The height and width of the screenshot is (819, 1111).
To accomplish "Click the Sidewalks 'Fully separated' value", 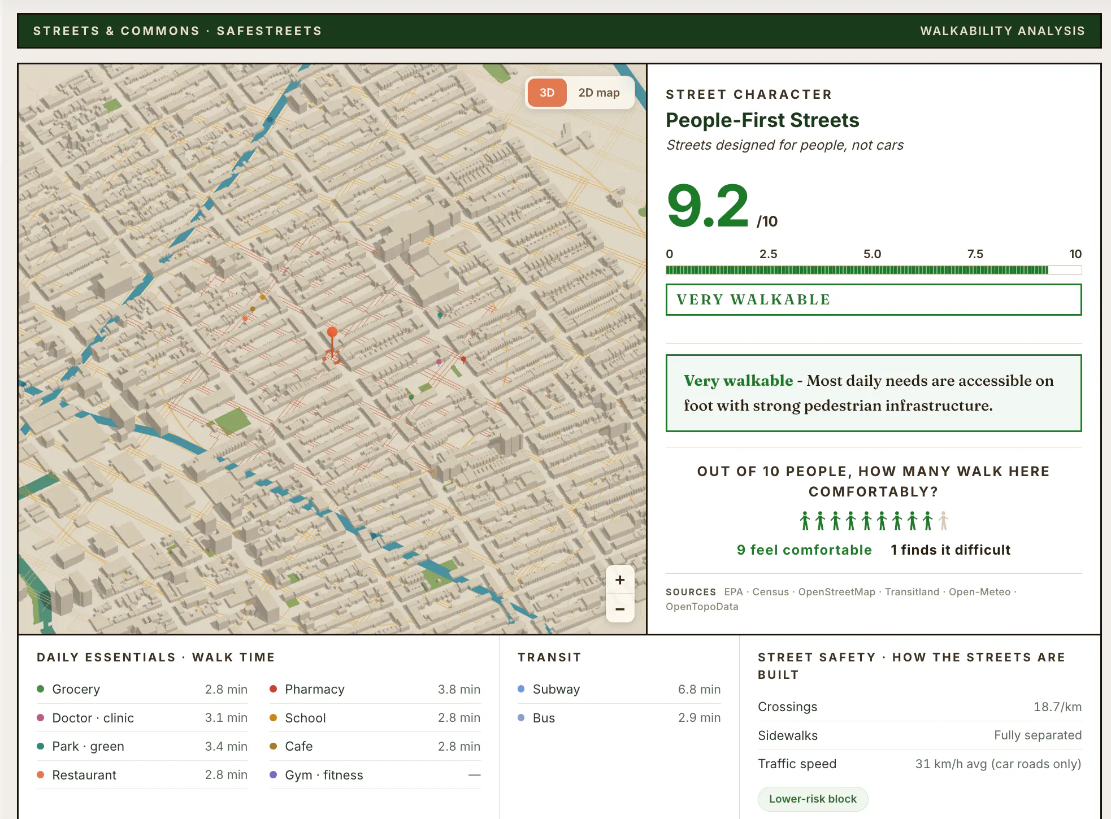I will (x=1038, y=735).
